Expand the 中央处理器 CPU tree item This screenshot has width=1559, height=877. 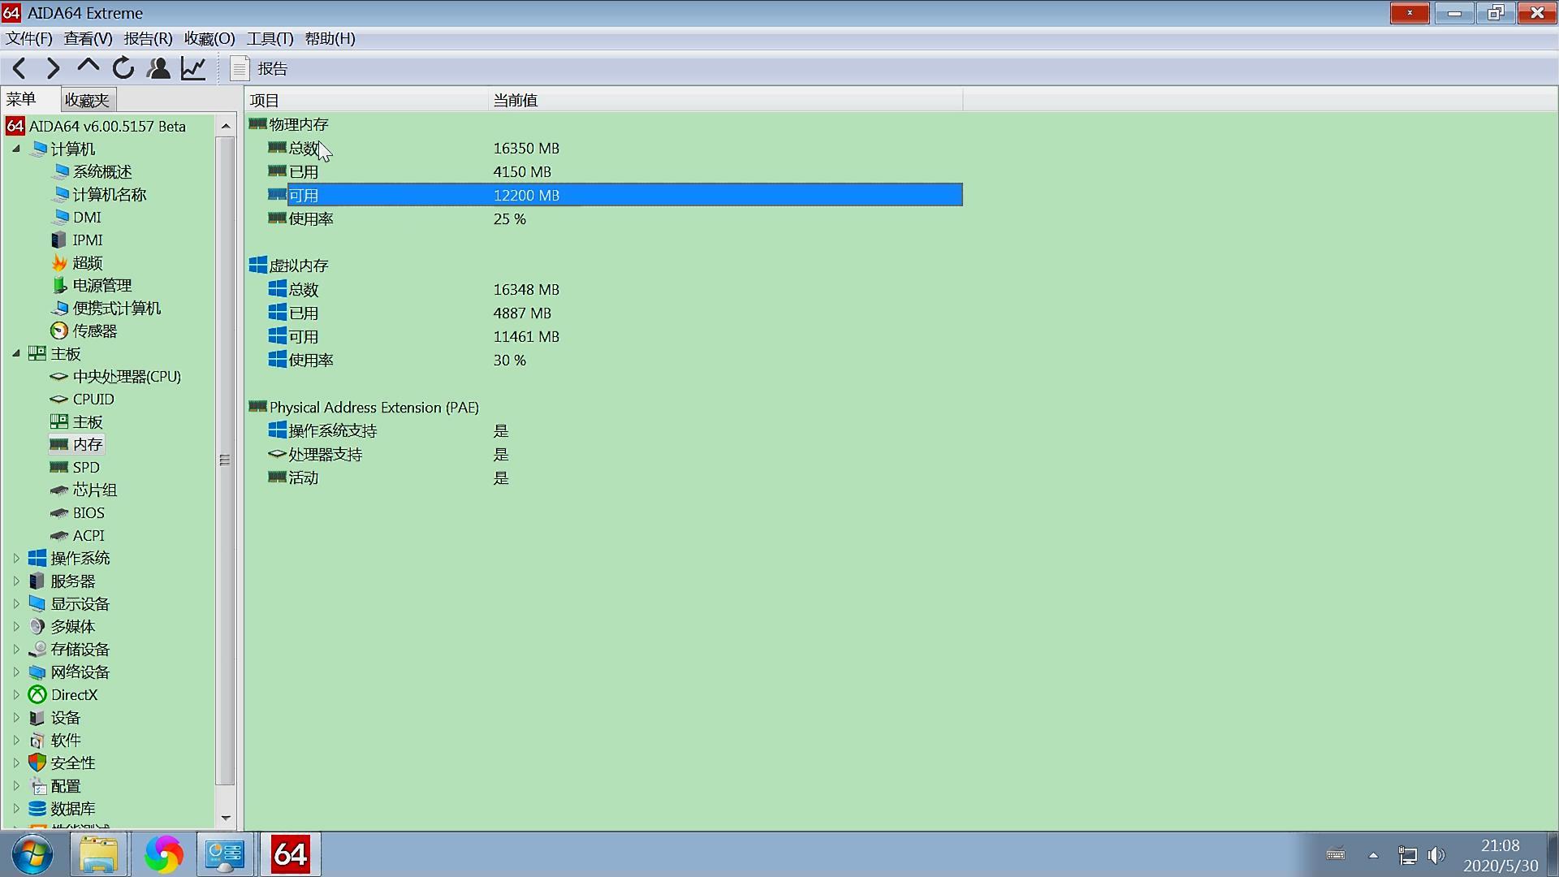(127, 376)
